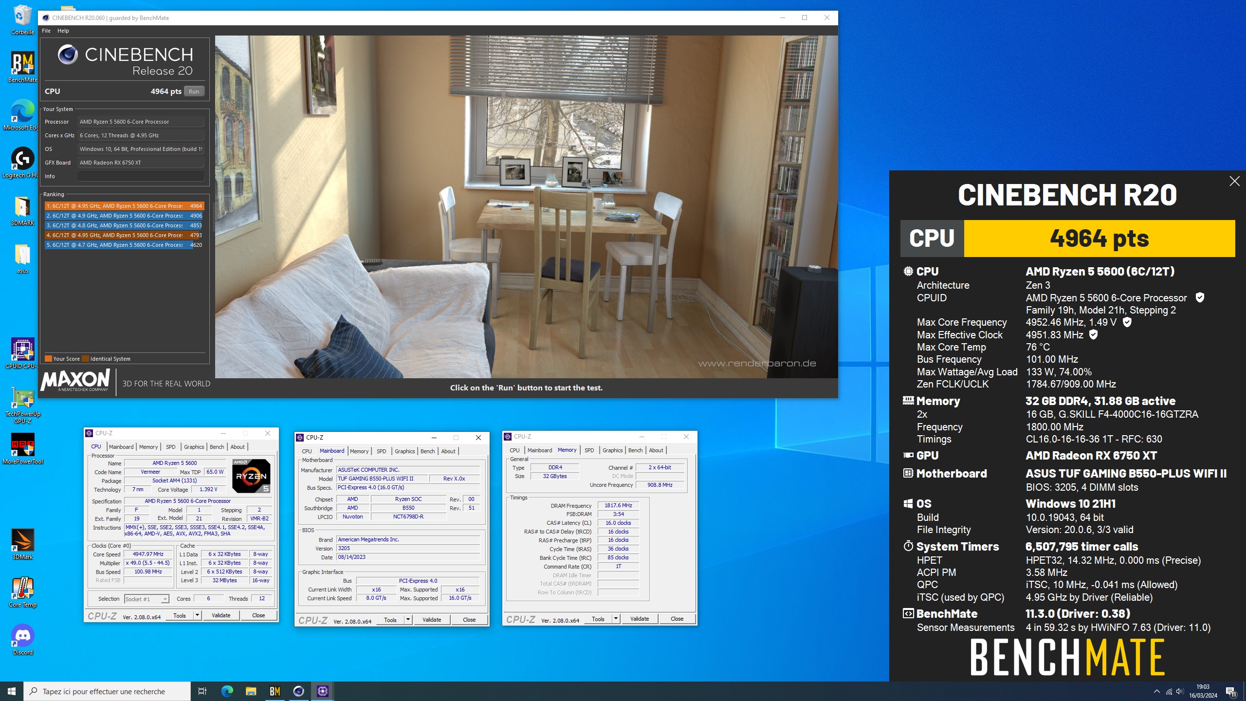Click the Identical System legend swatch
Screen dimensions: 1246x701
[85, 359]
